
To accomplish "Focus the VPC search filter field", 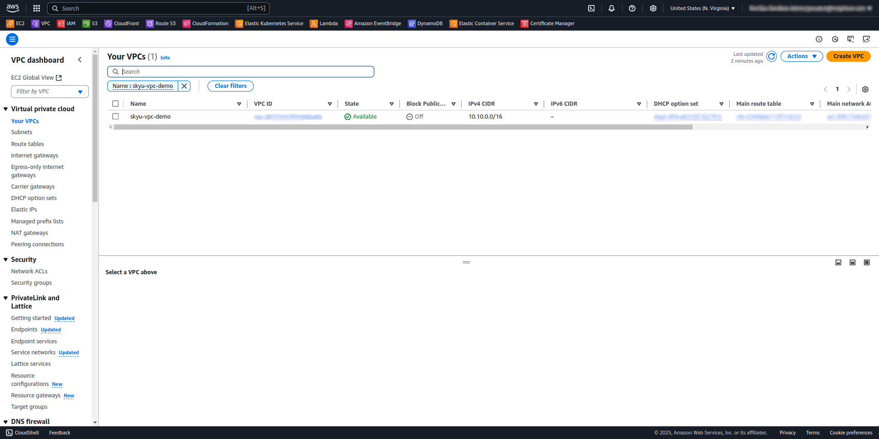I will click(x=240, y=72).
